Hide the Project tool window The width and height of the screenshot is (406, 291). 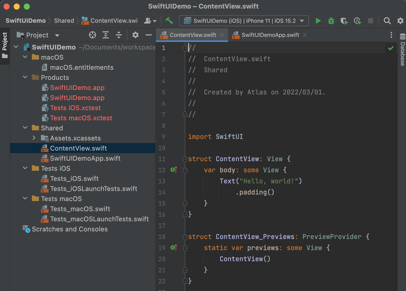149,35
